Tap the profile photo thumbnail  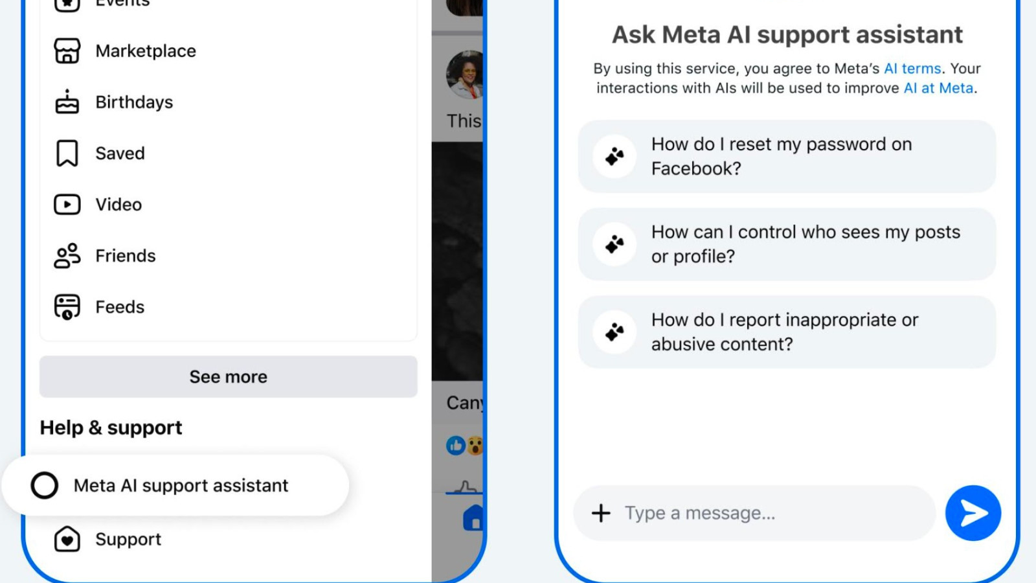point(465,74)
